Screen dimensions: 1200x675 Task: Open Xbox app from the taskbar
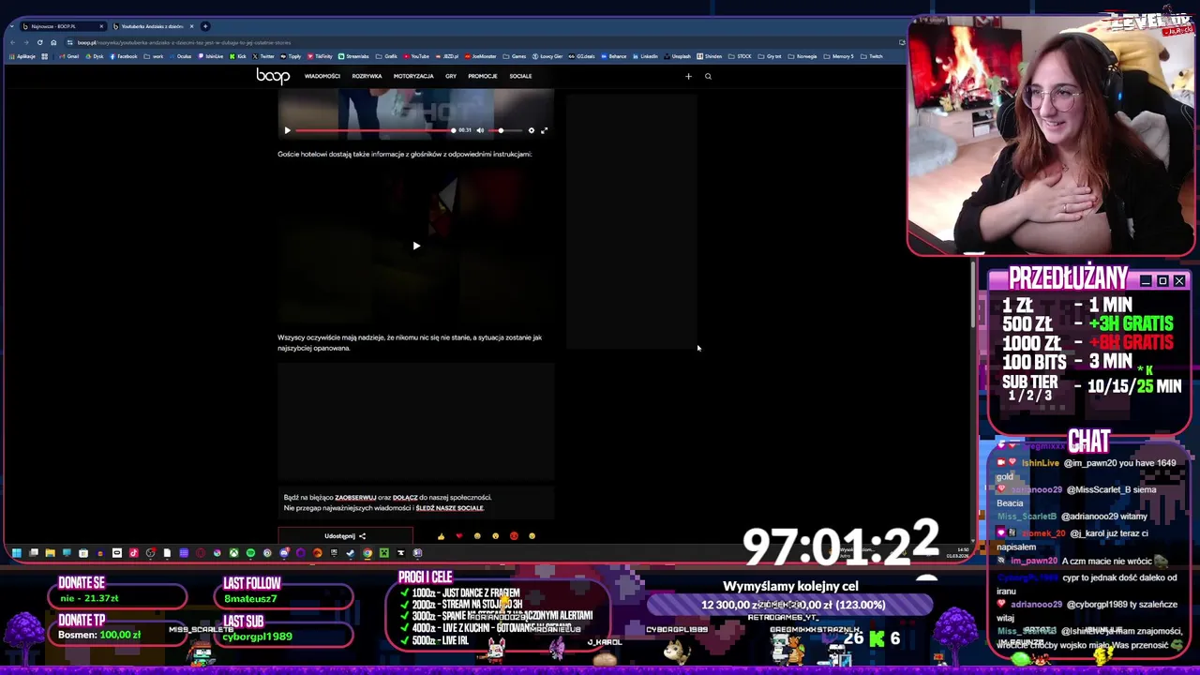click(233, 553)
